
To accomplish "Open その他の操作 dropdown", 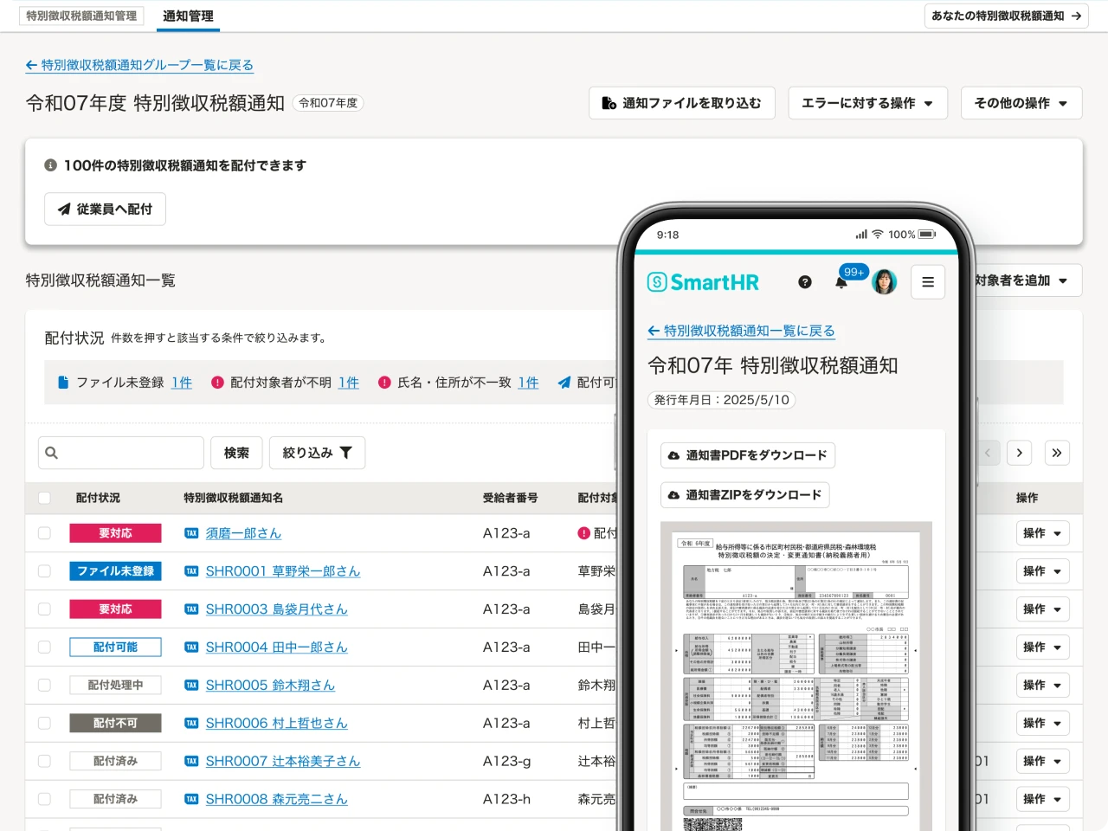I will (x=1021, y=103).
